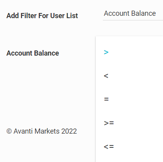Click the word Balance in the bold label
The width and height of the screenshot is (163, 162).
(47, 53)
